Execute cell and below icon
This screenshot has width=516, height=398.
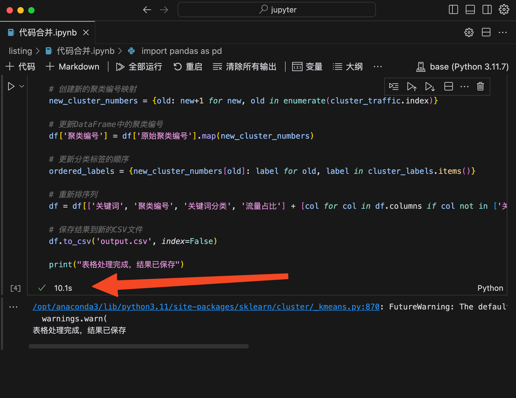430,86
